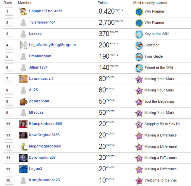The height and width of the screenshot is (186, 191).
Task: Click the Collector badge icon
Action: click(x=139, y=45)
